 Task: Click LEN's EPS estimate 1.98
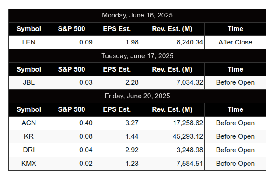click(x=132, y=42)
